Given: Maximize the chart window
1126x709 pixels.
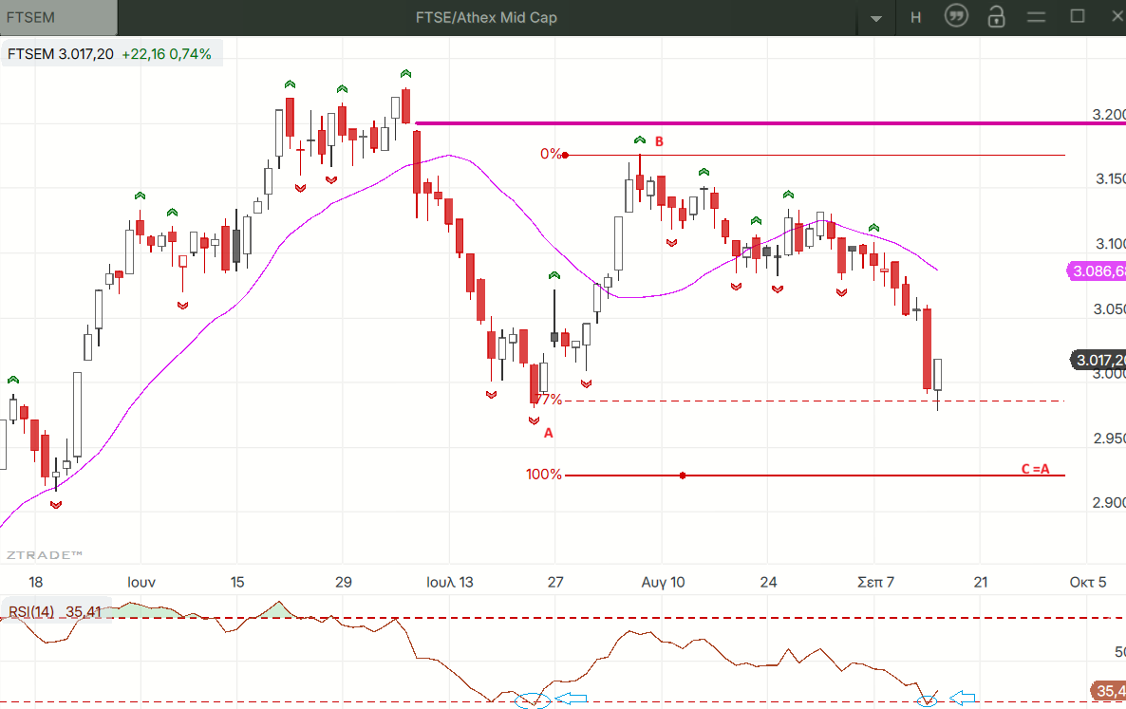Looking at the screenshot, I should pyautogui.click(x=1078, y=16).
